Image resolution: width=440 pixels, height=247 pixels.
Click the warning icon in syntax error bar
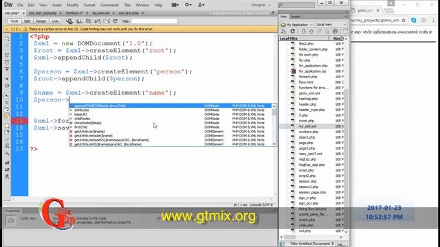[x=25, y=29]
